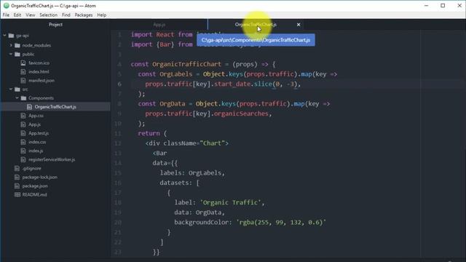Click line number 6 in the gutter

[119, 84]
